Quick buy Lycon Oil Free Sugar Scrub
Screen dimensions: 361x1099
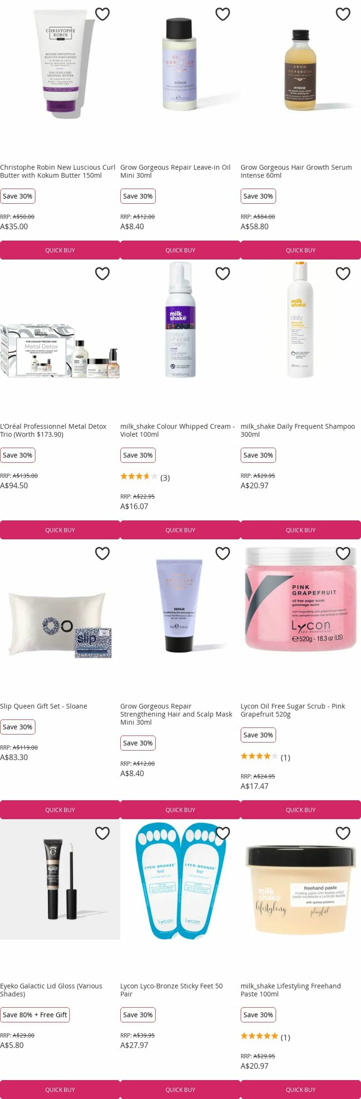coord(301,810)
